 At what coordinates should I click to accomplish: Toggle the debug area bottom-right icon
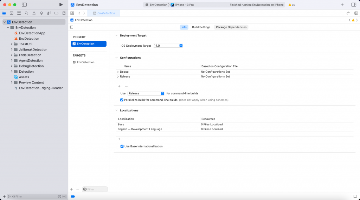(x=355, y=196)
